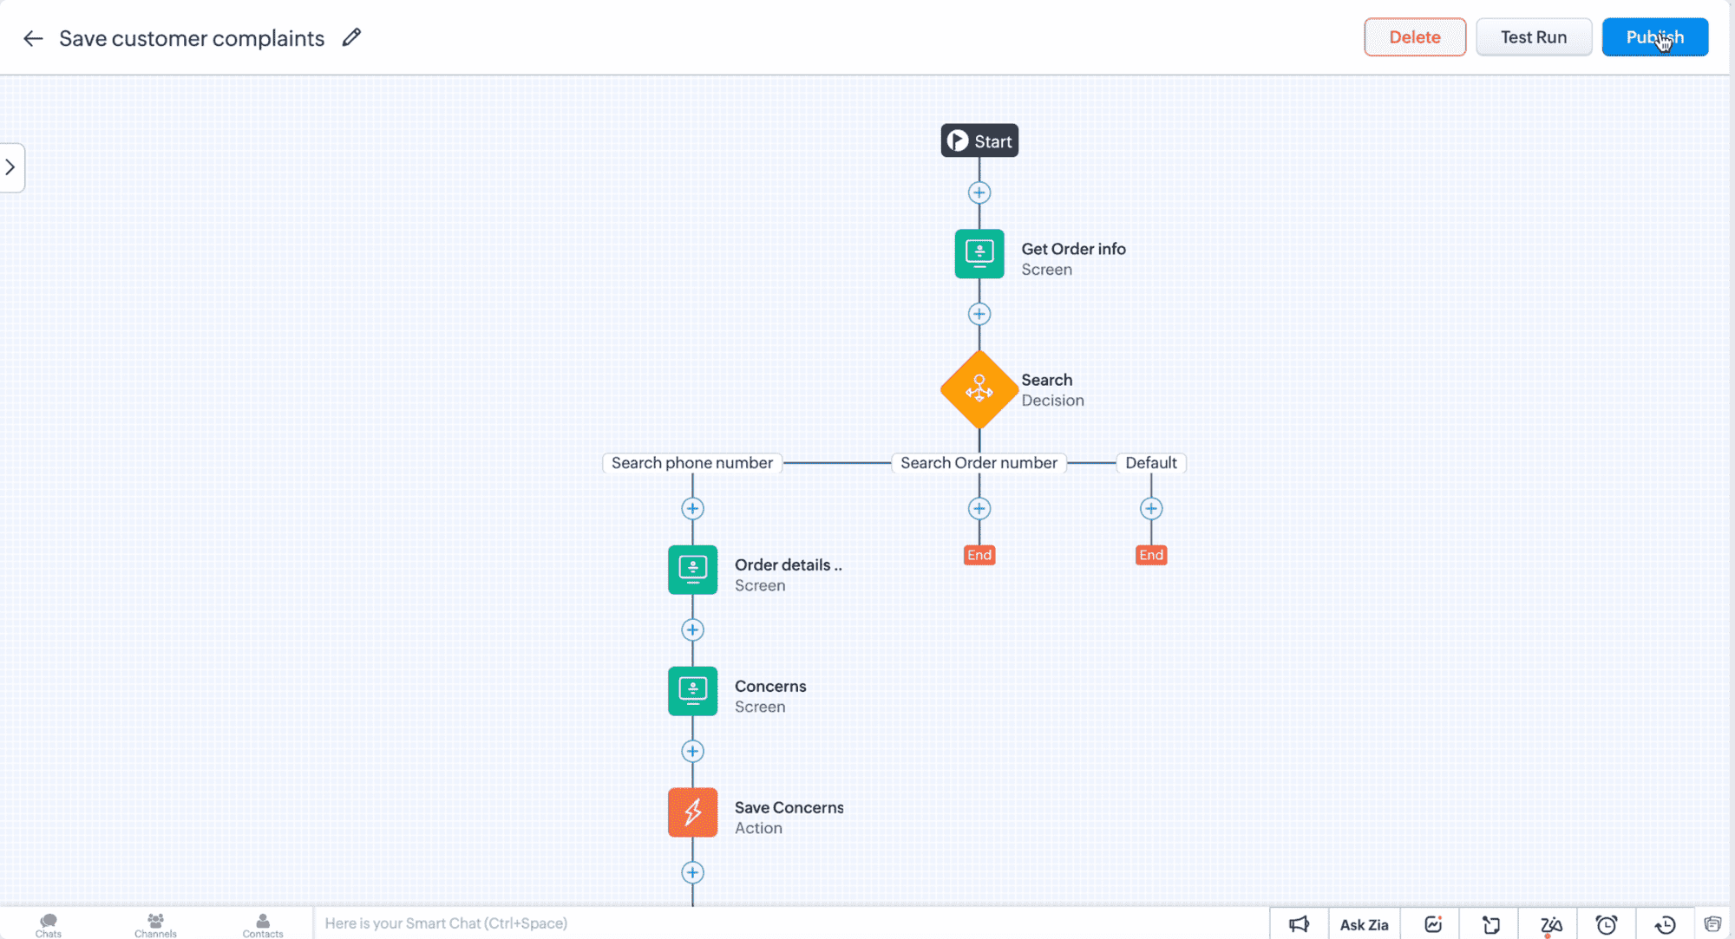Click the Ask Zia assistant icon

pos(1365,924)
